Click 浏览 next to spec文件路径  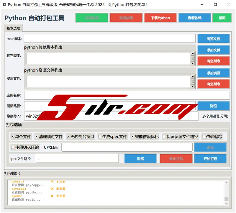click(x=140, y=158)
